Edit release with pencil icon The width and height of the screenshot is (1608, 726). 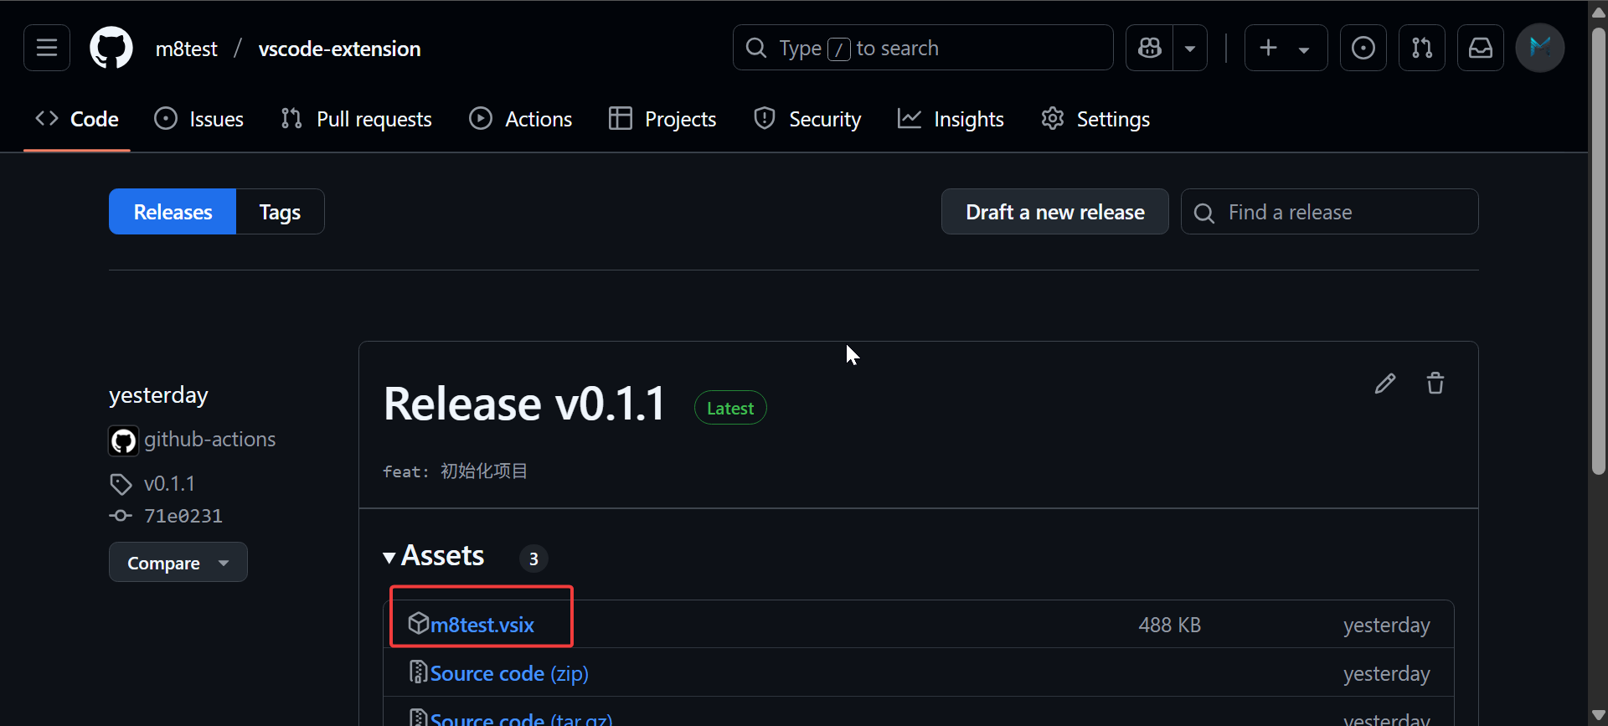tap(1385, 384)
